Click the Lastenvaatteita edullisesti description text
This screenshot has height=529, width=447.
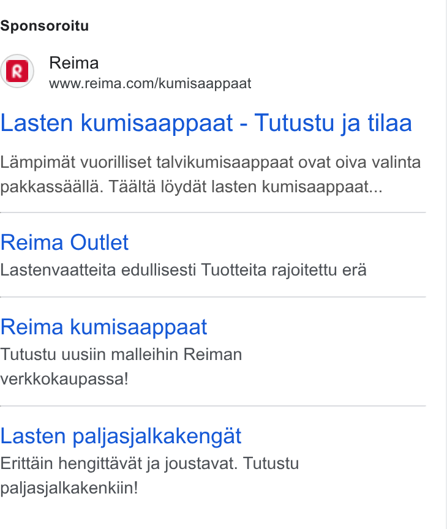pos(98,270)
